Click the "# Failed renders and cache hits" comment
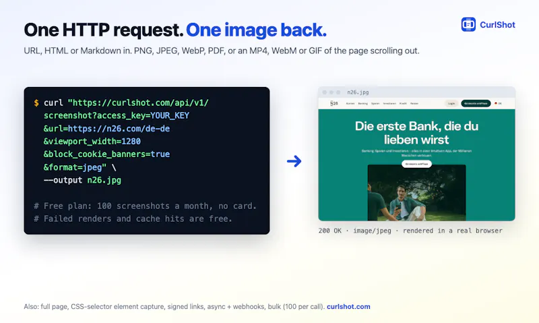The height and width of the screenshot is (323, 539). click(133, 218)
